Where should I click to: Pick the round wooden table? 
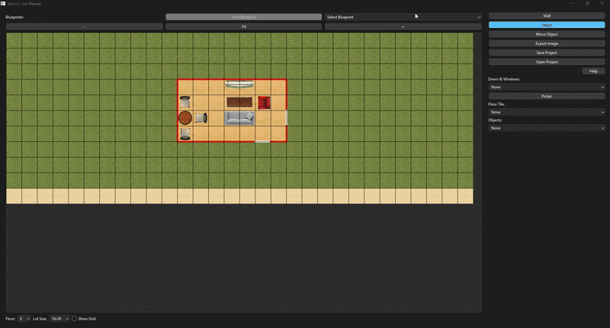[185, 118]
